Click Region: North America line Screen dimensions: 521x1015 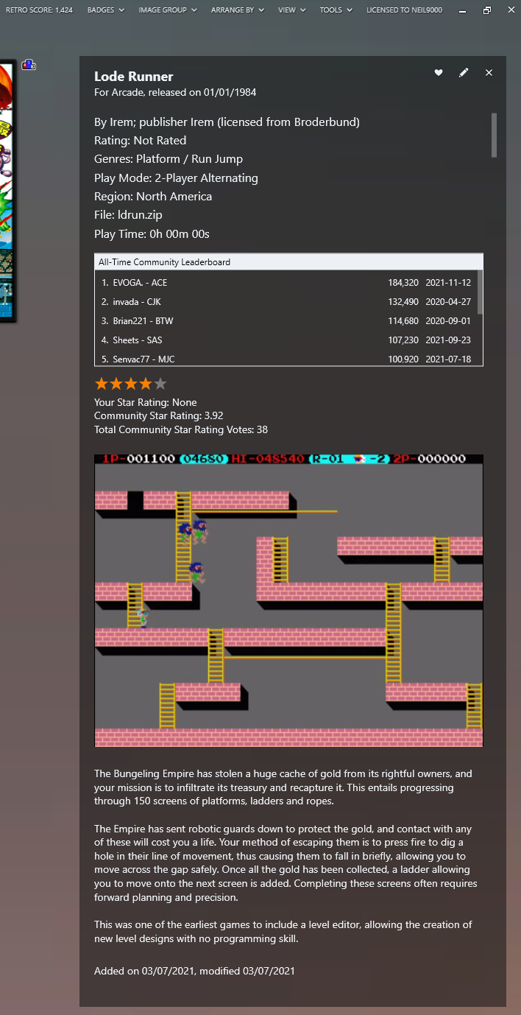tap(153, 197)
